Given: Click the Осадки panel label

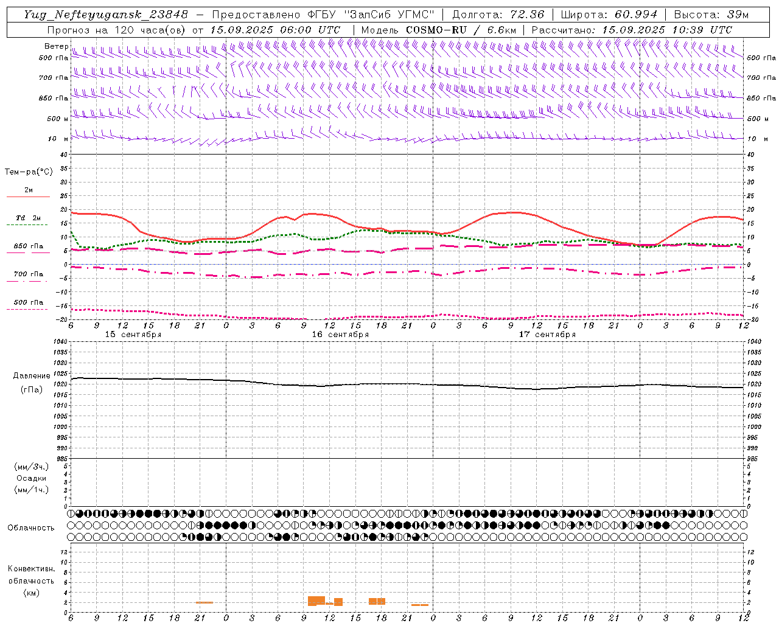Looking at the screenshot, I should (32, 478).
